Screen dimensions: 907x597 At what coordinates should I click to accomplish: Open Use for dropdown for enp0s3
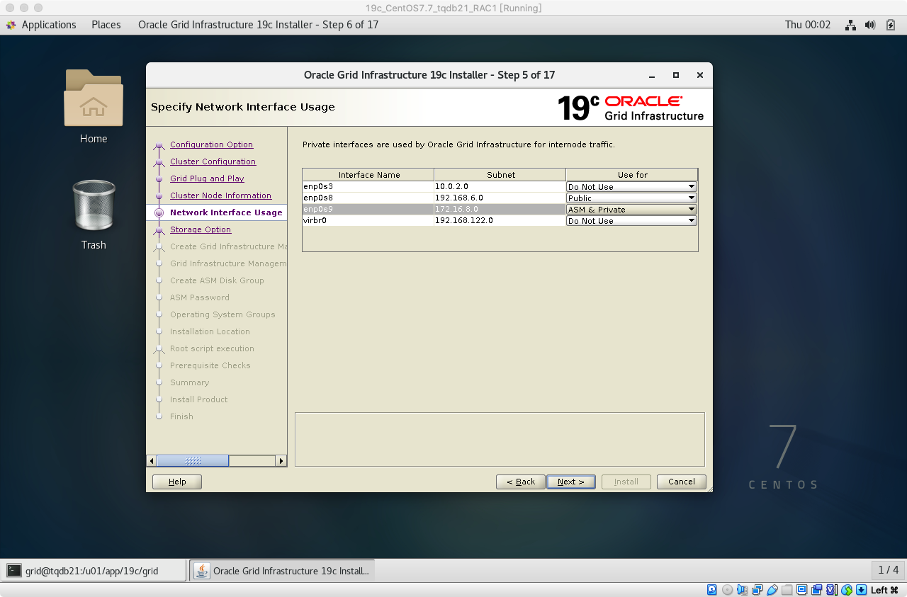[x=631, y=187]
